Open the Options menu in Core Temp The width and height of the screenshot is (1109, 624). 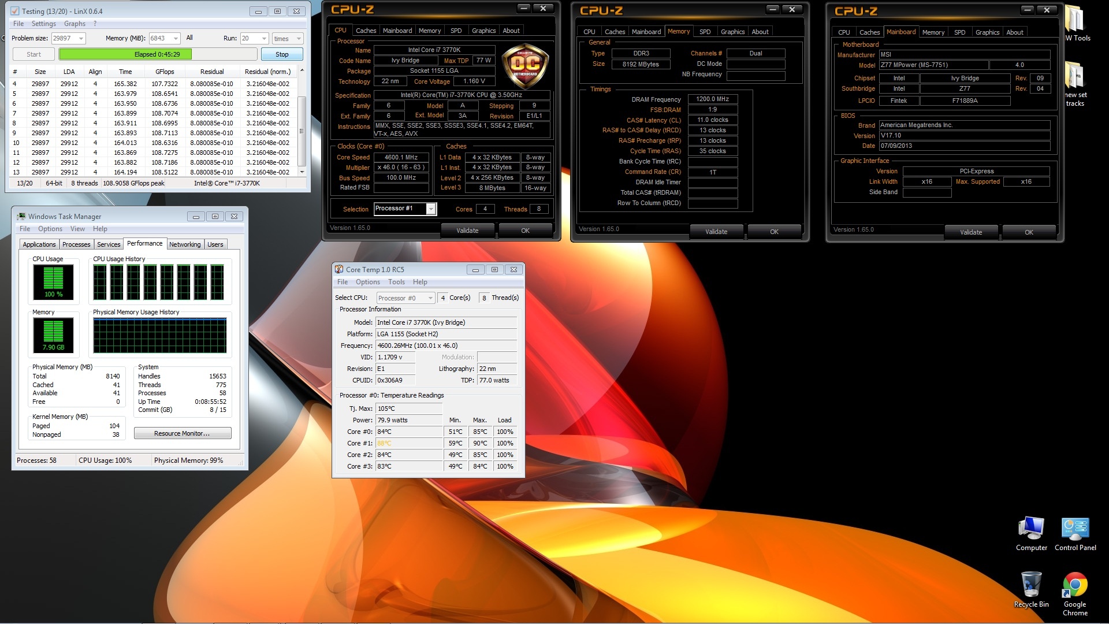click(368, 282)
